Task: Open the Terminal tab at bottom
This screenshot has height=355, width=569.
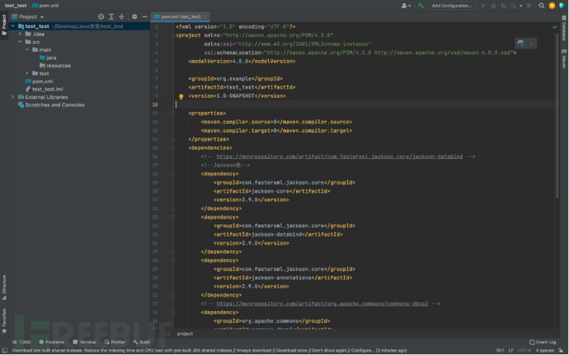Action: point(87,341)
